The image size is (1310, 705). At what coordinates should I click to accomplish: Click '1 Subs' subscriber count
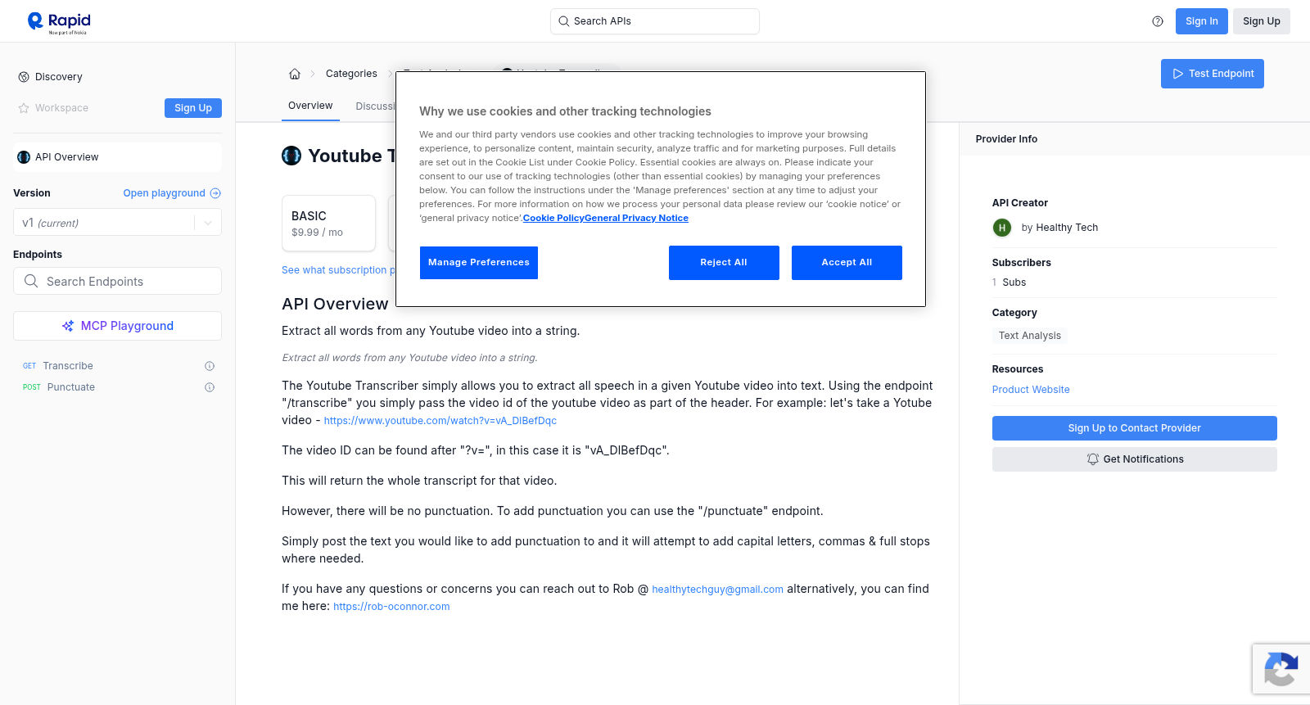point(1009,282)
